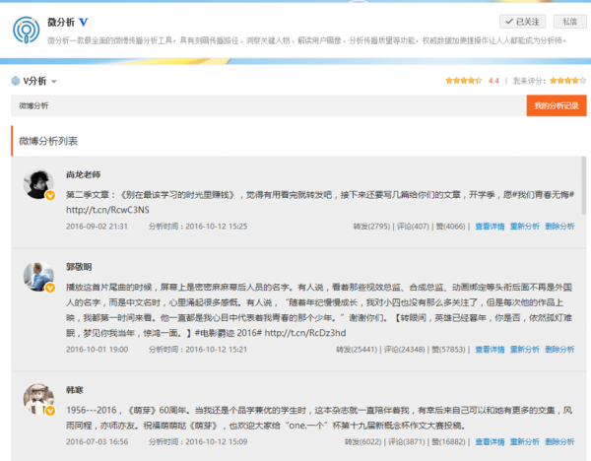The image size is (591, 461).
Task: Open 我的分析记录 orange tab
Action: pos(556,105)
